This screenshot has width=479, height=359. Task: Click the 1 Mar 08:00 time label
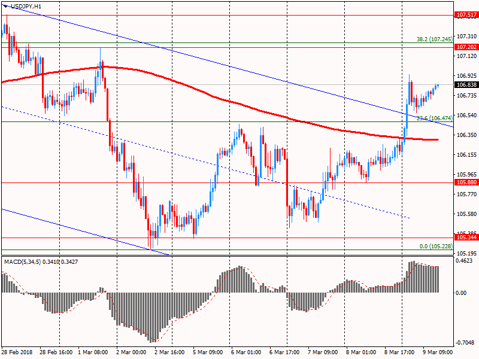coord(93,352)
